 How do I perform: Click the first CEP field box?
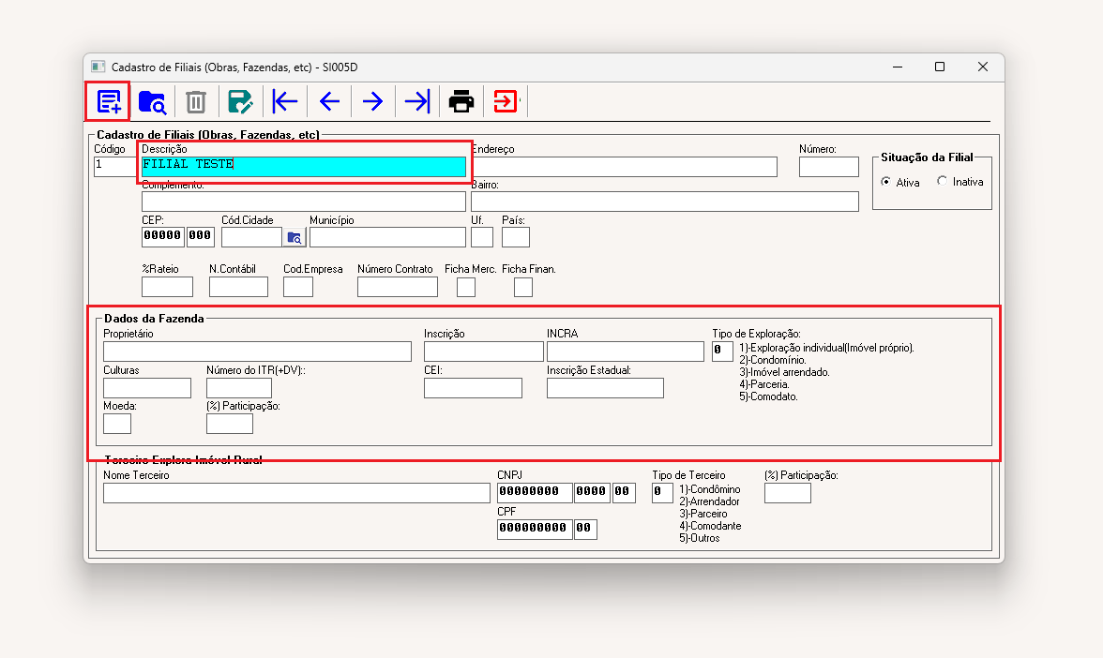[163, 237]
